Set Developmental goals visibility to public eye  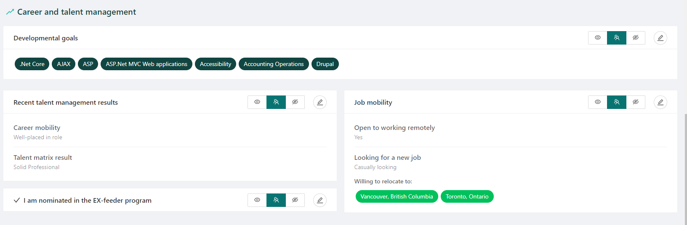coord(597,38)
